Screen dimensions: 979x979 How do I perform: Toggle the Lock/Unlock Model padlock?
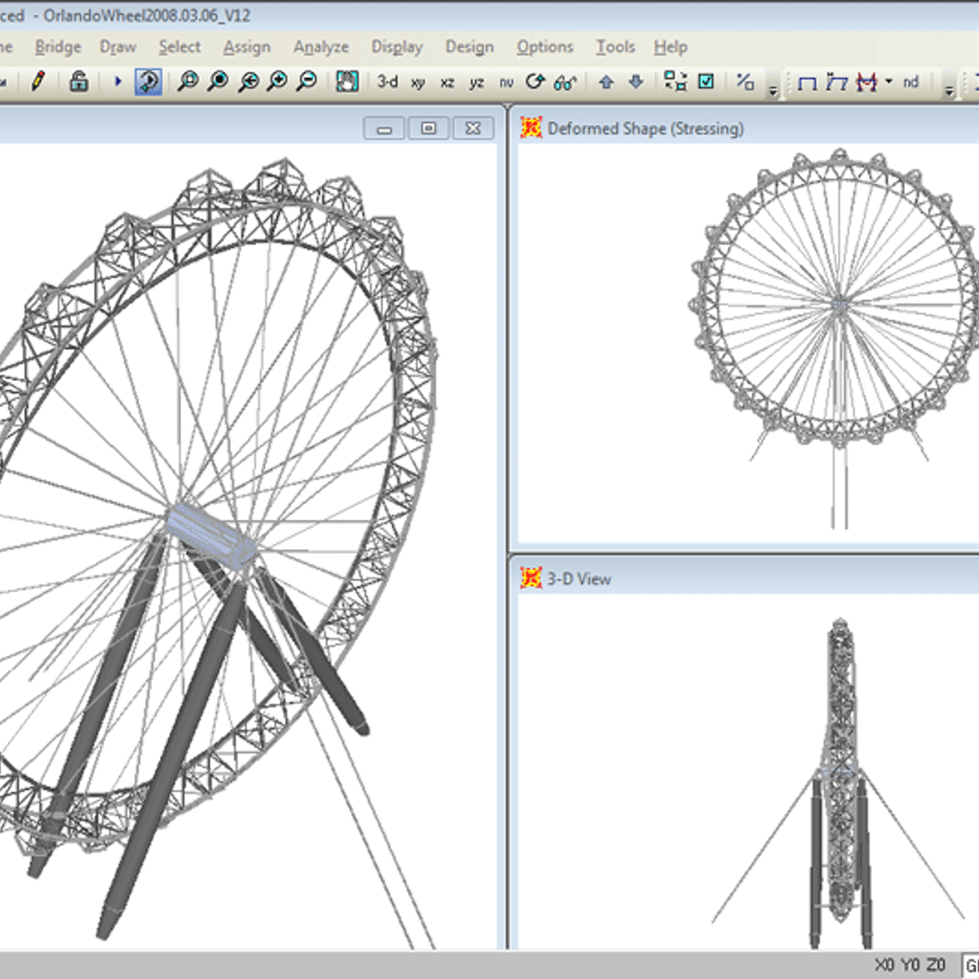pos(79,81)
